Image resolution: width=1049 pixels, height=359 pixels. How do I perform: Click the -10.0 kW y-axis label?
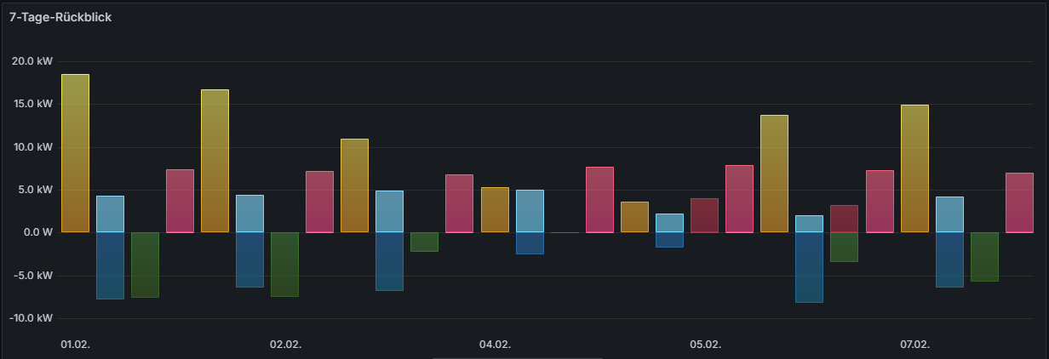coord(31,318)
